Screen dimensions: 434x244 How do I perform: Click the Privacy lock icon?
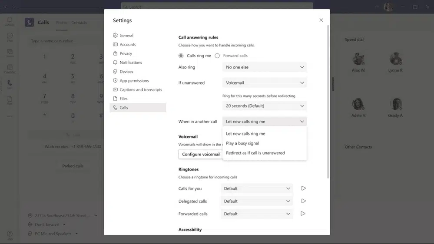[115, 53]
